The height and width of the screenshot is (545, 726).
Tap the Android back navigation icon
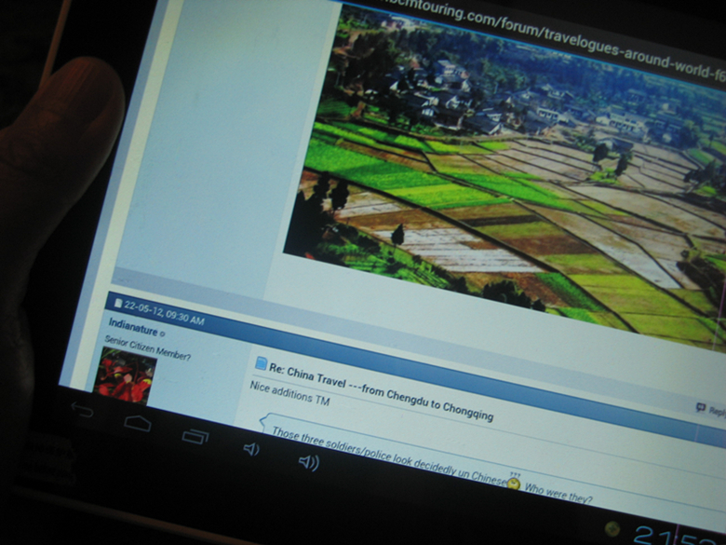coord(83,410)
